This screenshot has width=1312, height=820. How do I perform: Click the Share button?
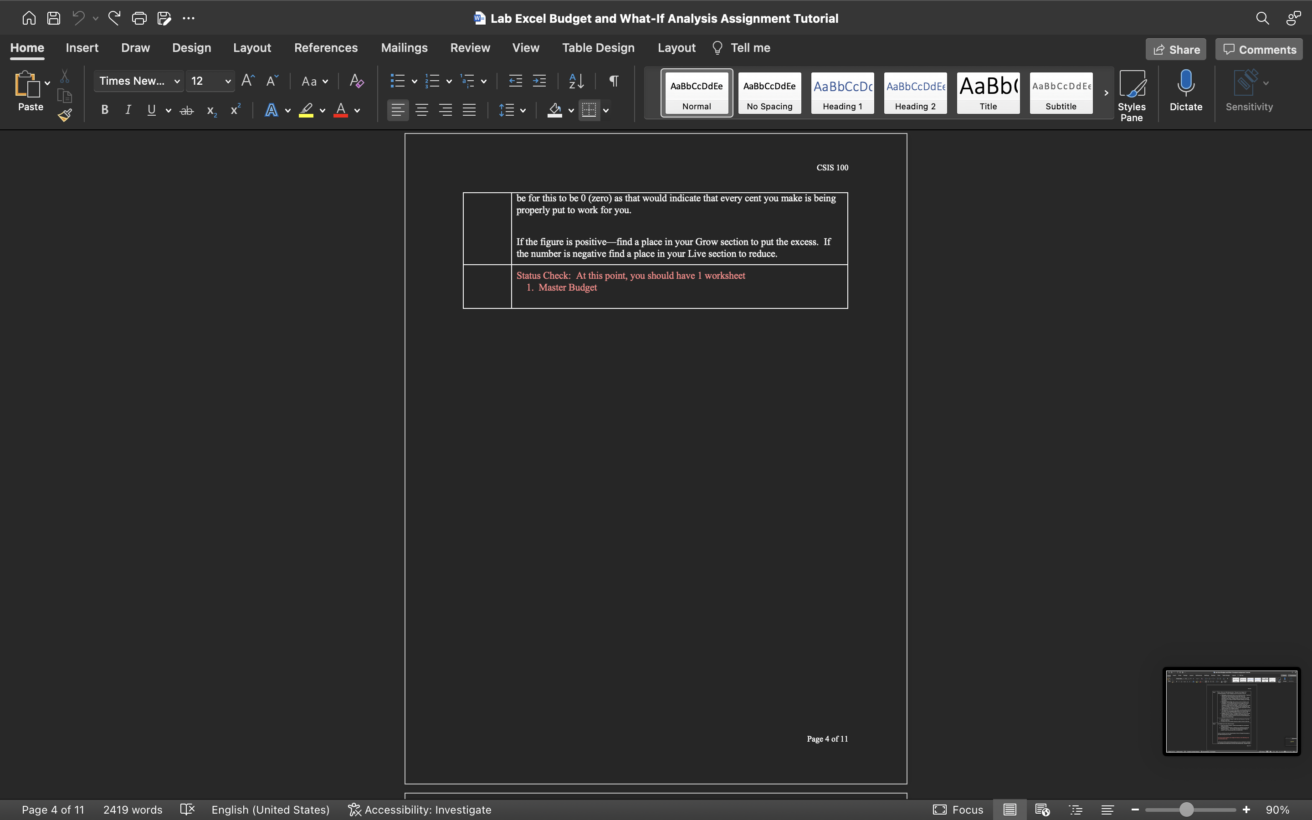pyautogui.click(x=1176, y=49)
